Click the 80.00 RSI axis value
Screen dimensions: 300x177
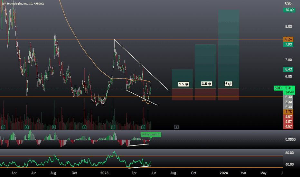click(x=289, y=153)
